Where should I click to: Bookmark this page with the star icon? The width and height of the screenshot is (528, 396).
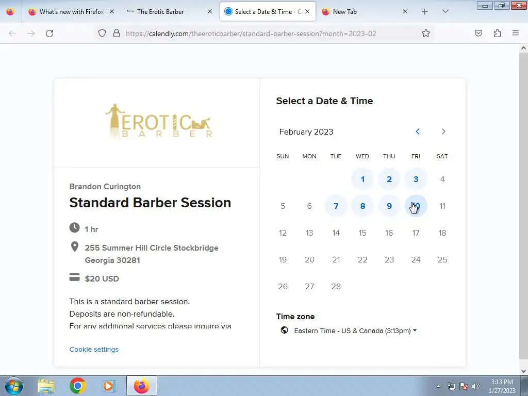click(425, 33)
